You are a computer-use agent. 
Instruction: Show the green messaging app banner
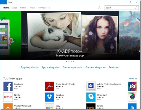10,35
